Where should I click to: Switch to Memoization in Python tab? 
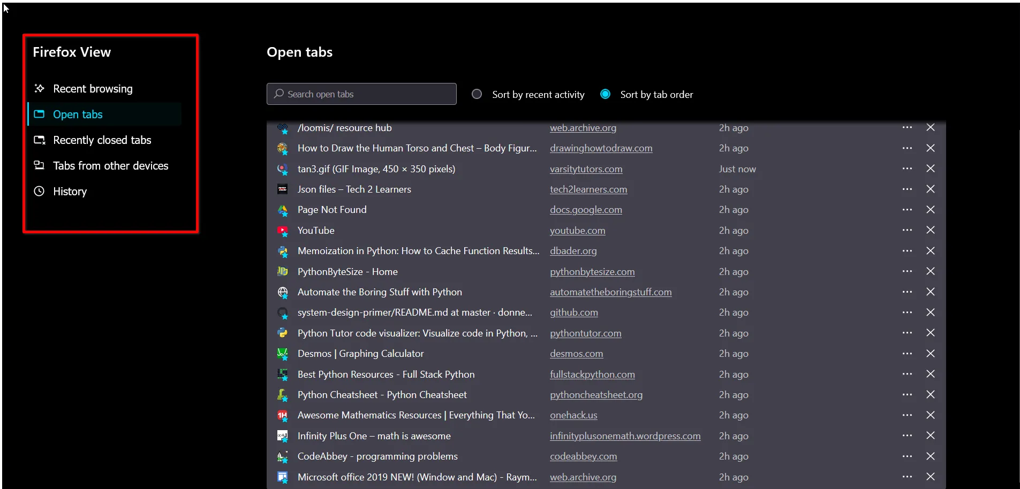[x=418, y=251]
